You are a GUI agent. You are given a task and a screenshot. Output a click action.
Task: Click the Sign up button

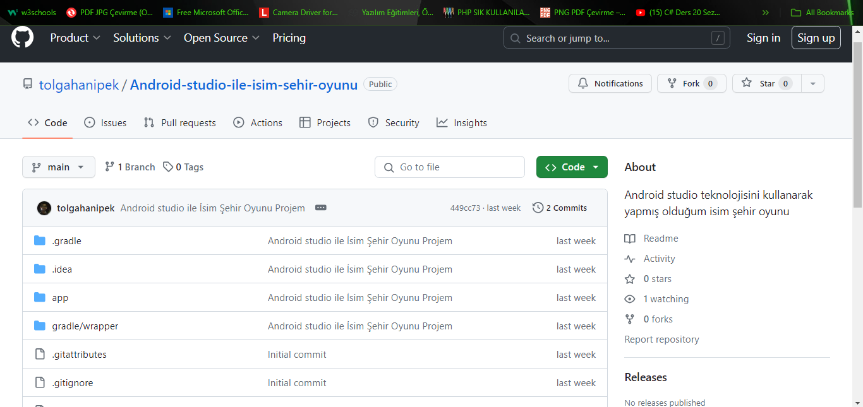tap(816, 38)
